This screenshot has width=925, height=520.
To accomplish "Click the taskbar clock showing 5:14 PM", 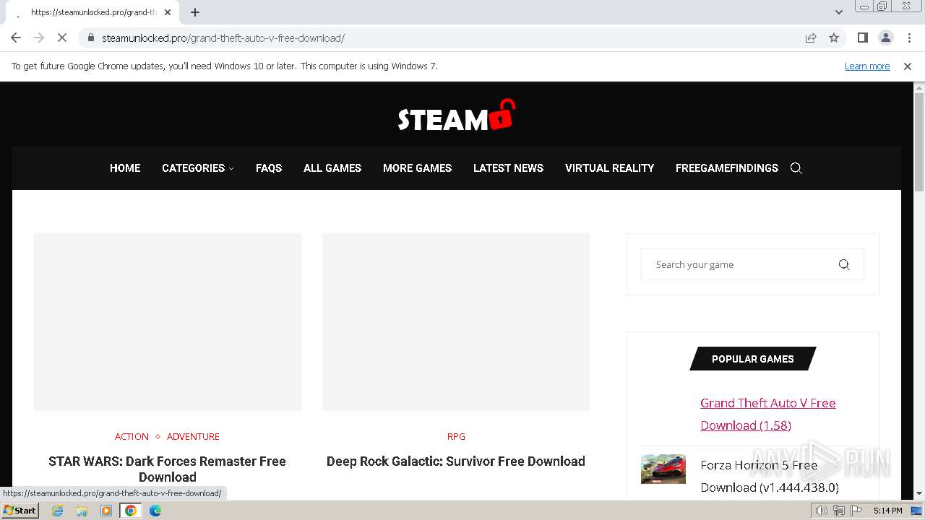I will click(887, 511).
